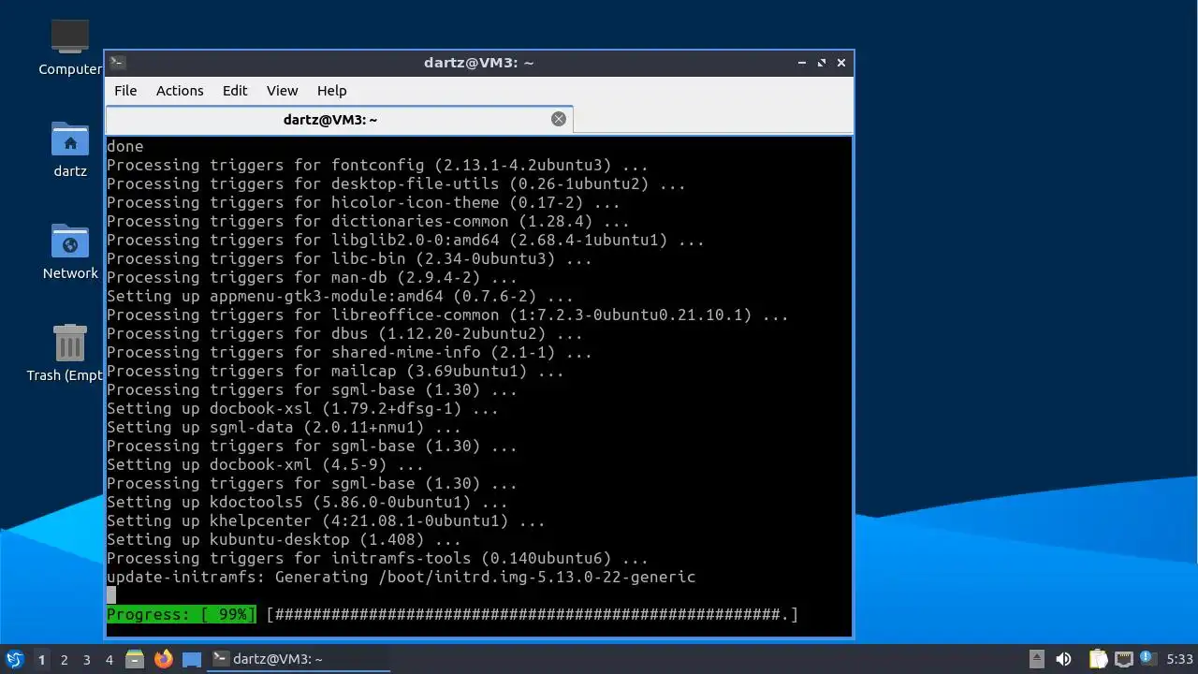The image size is (1198, 674).
Task: Click the 'Setting up docbook-xml (4.5-9)' line
Action: click(x=265, y=464)
